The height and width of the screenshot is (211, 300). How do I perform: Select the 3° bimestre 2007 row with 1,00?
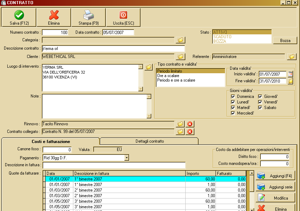[145, 206]
